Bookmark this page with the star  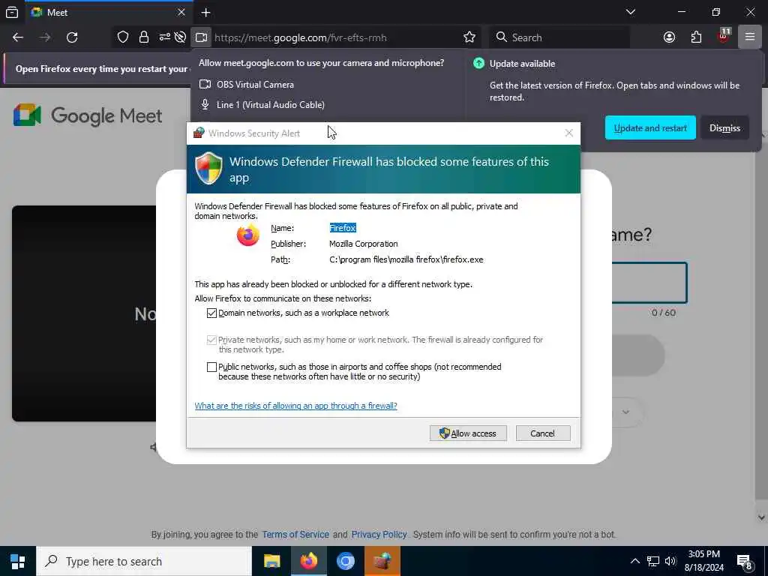point(469,37)
